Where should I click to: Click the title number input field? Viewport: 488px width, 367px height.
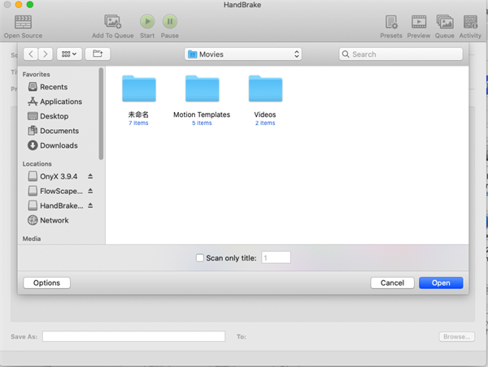(276, 257)
